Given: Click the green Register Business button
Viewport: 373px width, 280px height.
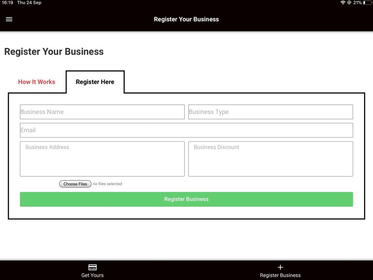Looking at the screenshot, I should (186, 199).
